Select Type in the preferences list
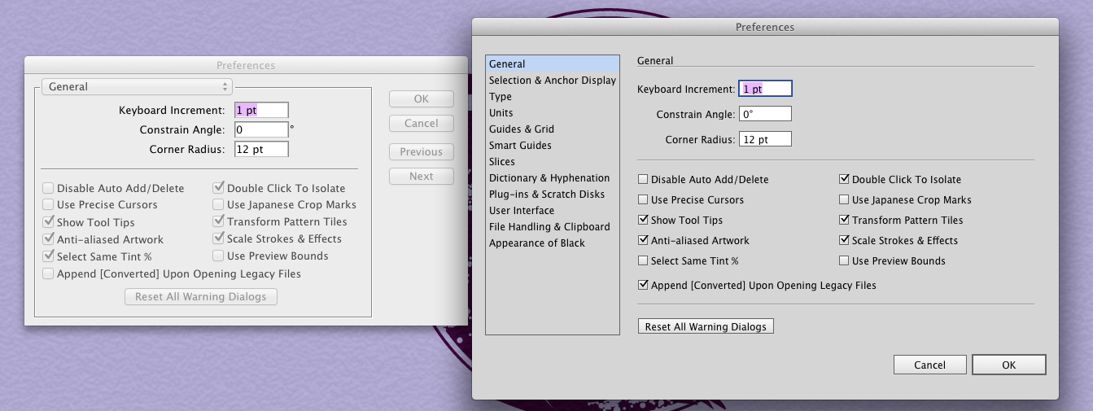1093x411 pixels. tap(501, 97)
